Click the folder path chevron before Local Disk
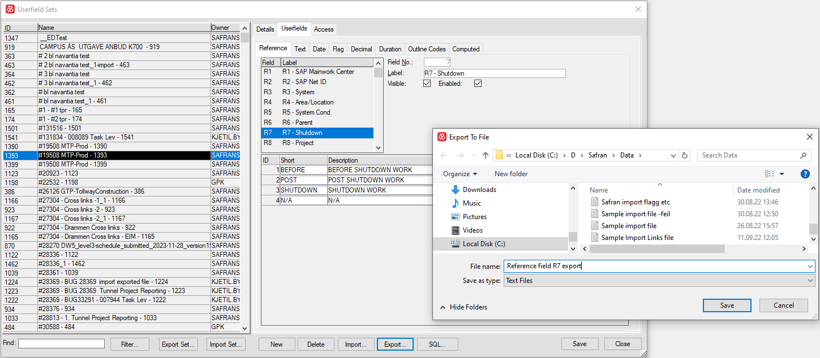This screenshot has width=820, height=358. click(509, 155)
